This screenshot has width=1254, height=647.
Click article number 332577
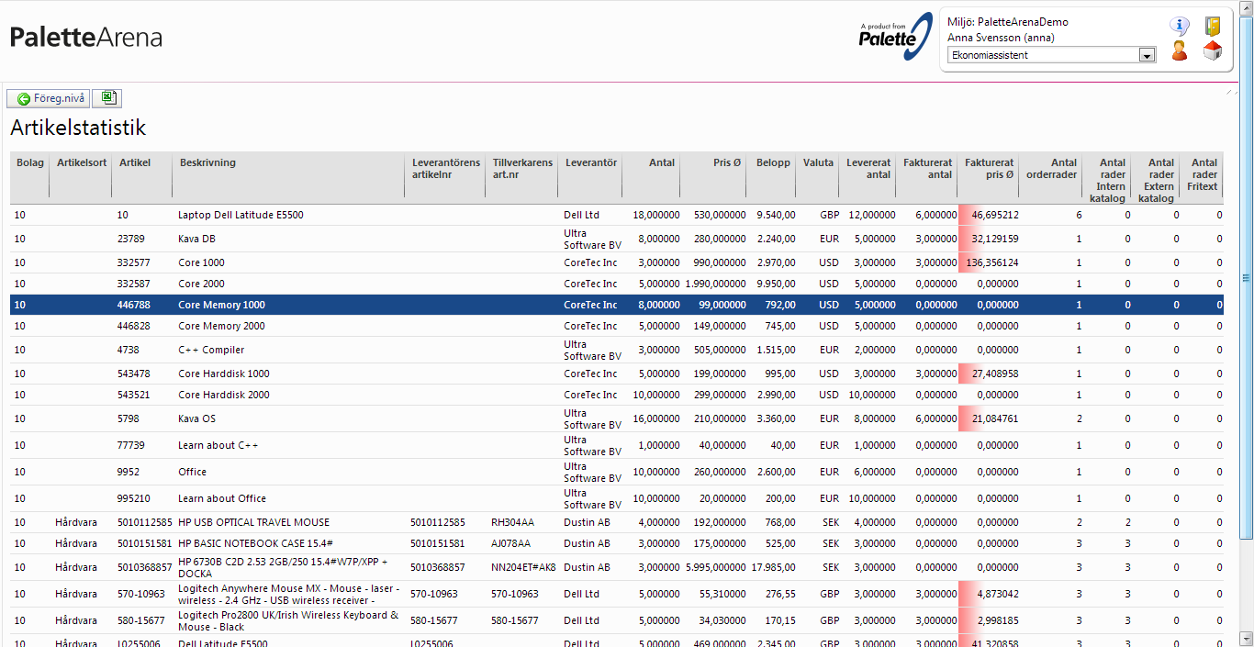133,262
